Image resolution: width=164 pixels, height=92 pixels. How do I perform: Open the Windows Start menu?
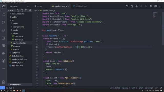[2, 91]
